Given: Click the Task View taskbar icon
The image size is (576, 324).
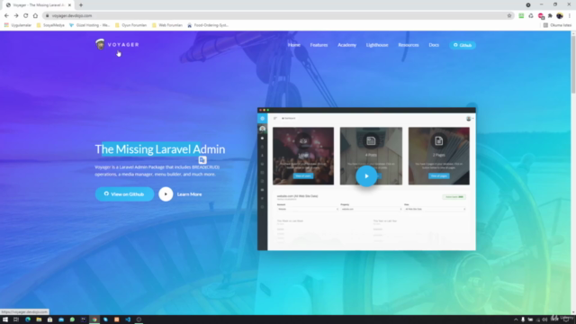Looking at the screenshot, I should (x=16, y=319).
